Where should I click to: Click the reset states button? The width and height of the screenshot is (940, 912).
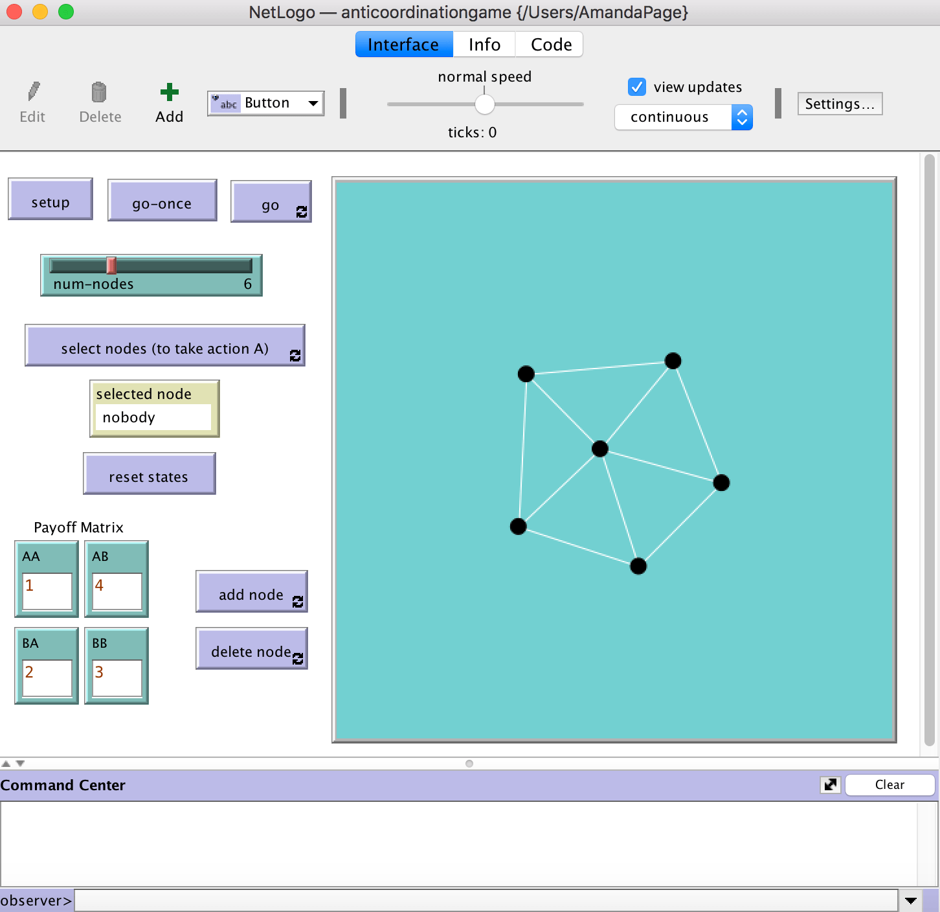click(x=150, y=474)
